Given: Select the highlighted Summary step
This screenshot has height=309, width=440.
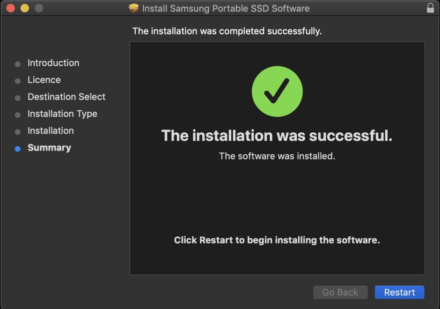Looking at the screenshot, I should 49,148.
